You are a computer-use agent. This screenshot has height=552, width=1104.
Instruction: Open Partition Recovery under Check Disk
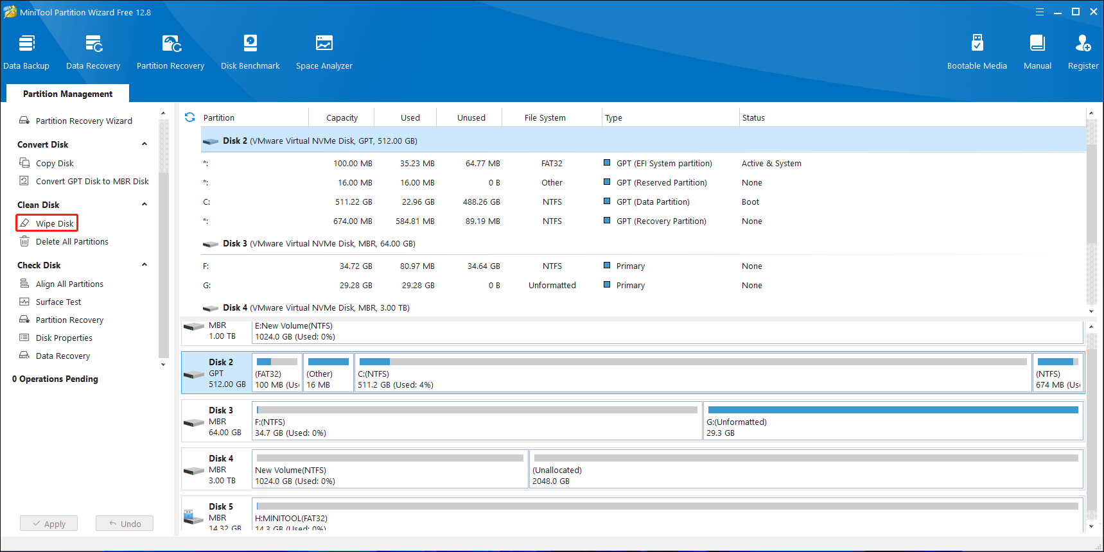coord(61,320)
